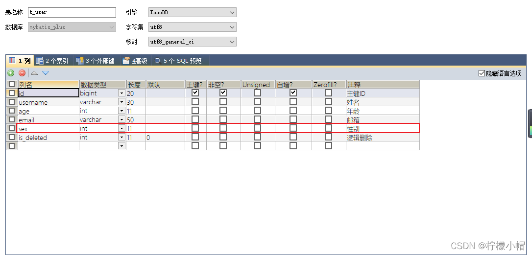Switch to the 2 个索引 tab

(x=52, y=61)
